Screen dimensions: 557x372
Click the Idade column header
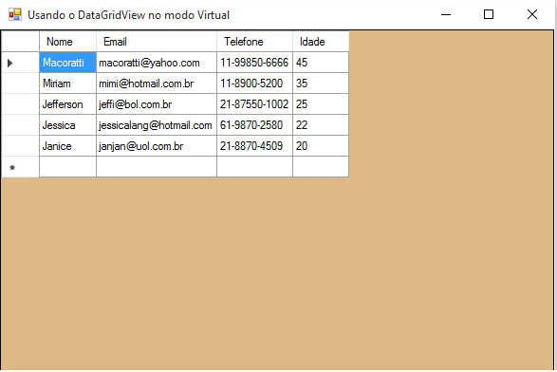(x=321, y=42)
